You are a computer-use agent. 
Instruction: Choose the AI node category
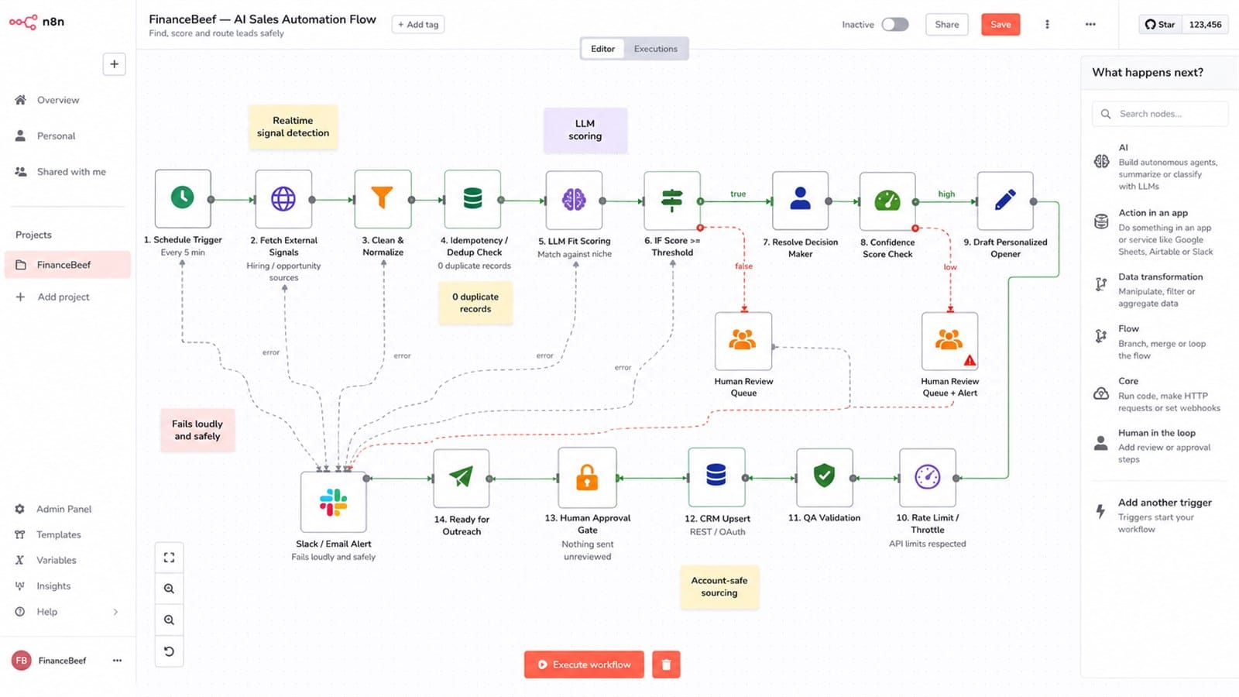(x=1160, y=167)
